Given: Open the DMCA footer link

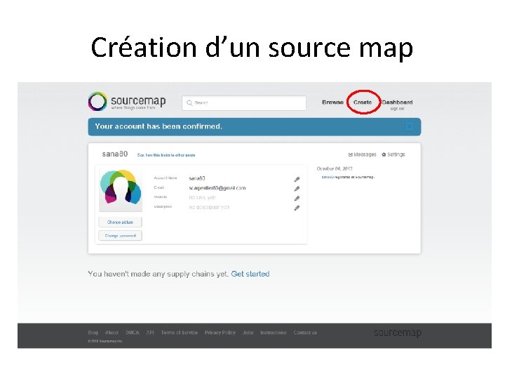Looking at the screenshot, I should coord(132,333).
